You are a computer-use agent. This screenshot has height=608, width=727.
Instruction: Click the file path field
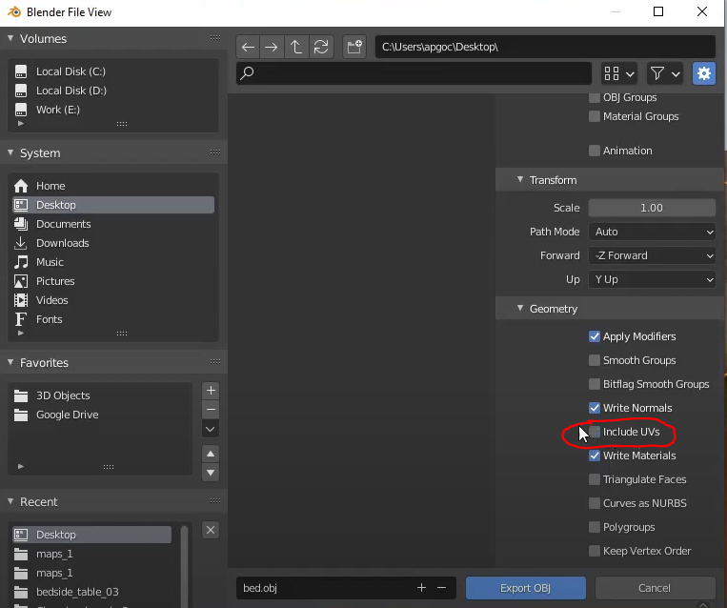click(x=545, y=47)
